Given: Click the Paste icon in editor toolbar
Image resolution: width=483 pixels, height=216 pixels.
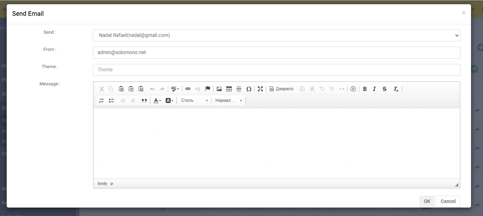Looking at the screenshot, I should click(x=121, y=89).
